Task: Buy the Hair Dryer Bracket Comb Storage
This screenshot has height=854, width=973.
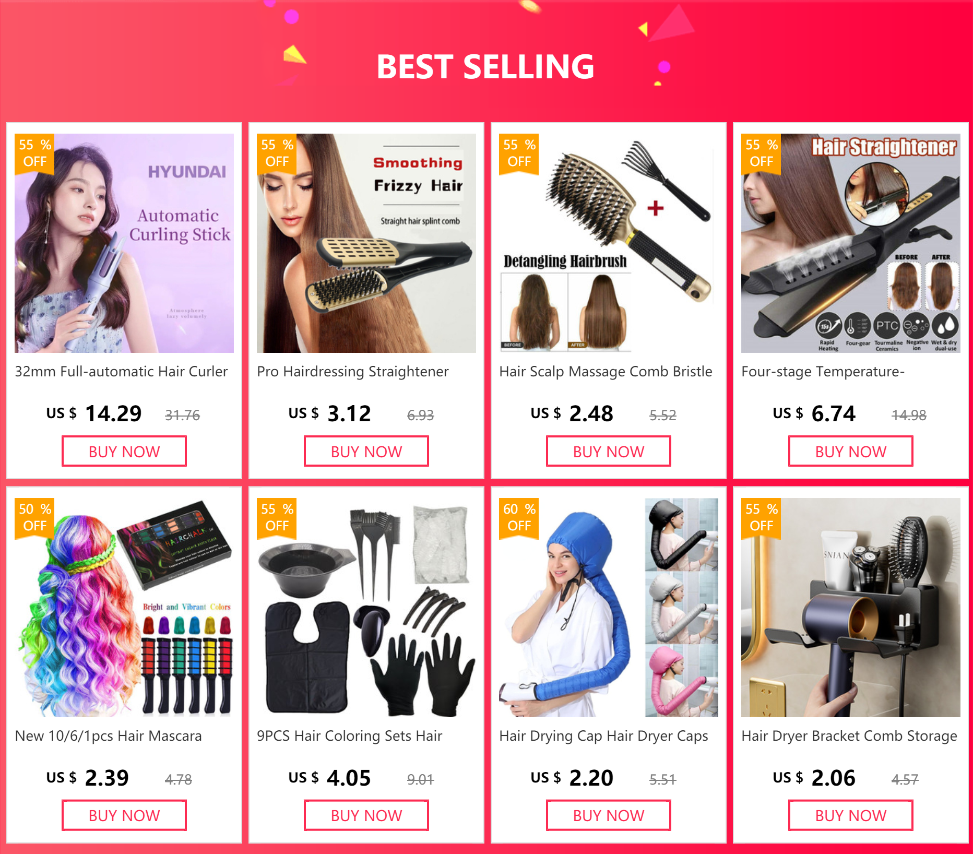Action: pyautogui.click(x=851, y=815)
